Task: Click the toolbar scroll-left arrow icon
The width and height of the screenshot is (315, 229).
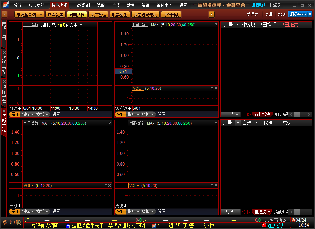Action: pyautogui.click(x=5, y=14)
